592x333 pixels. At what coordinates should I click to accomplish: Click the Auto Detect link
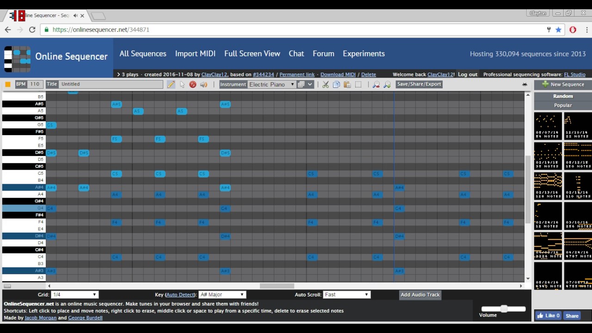[180, 295]
